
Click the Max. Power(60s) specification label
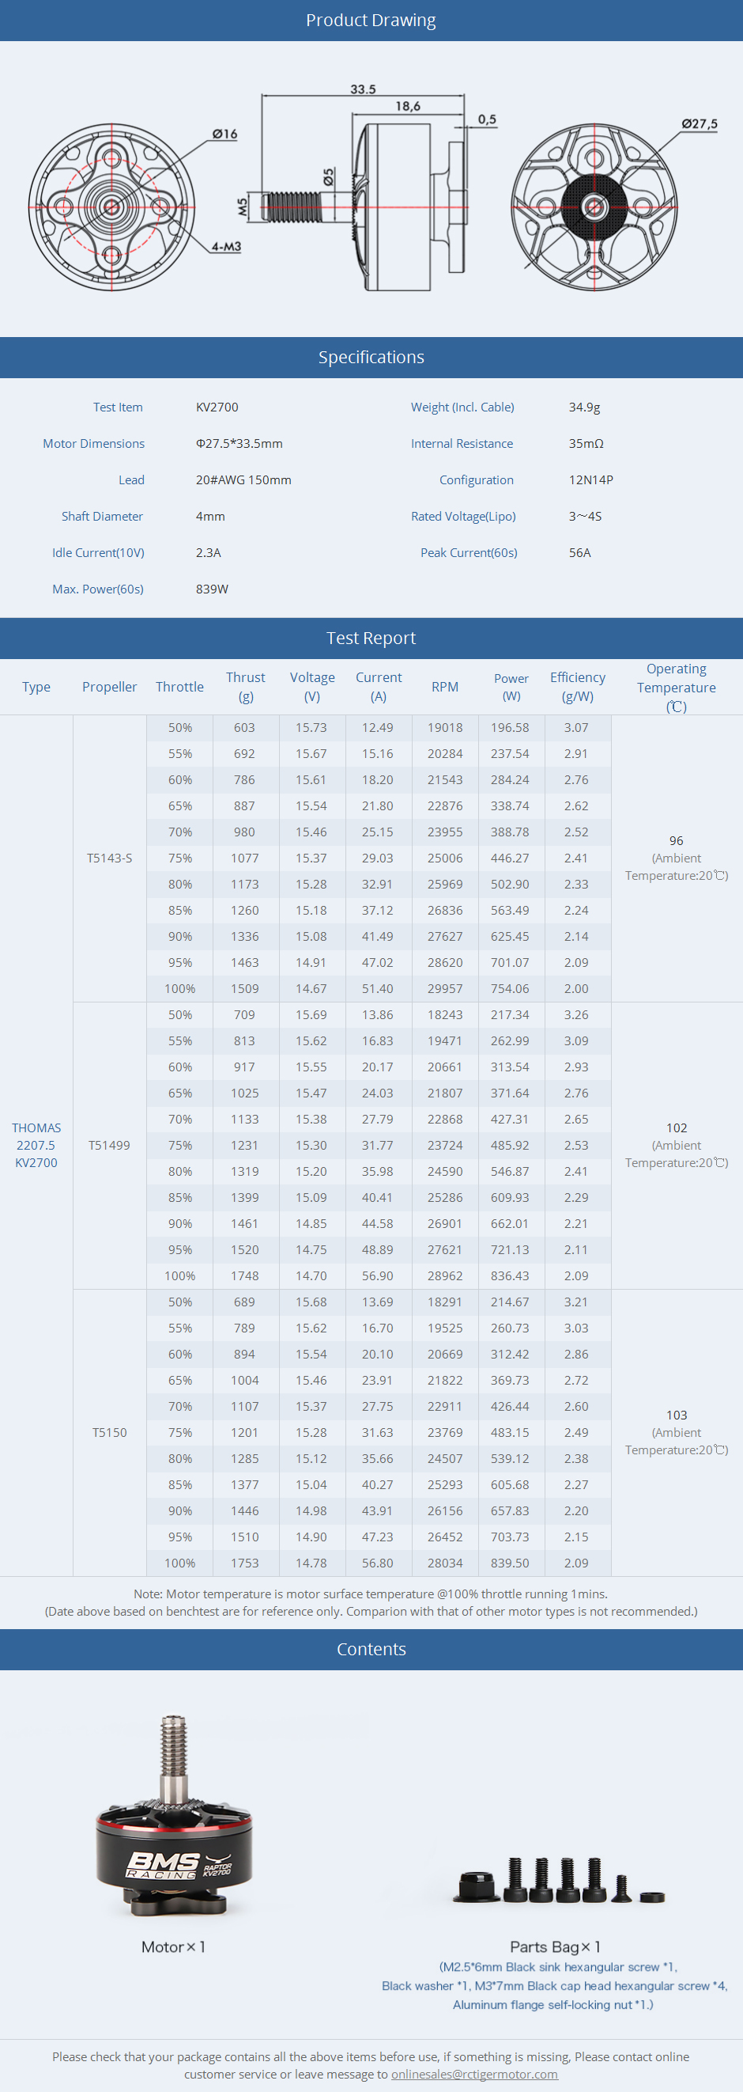point(98,589)
